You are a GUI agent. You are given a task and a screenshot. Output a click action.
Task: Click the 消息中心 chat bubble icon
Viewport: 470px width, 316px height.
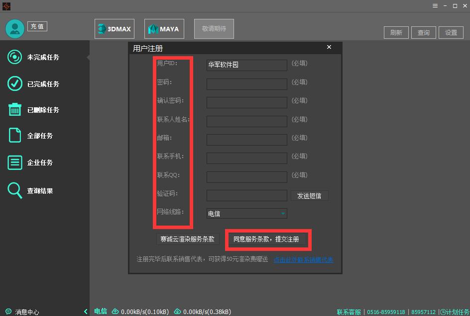pyautogui.click(x=8, y=312)
